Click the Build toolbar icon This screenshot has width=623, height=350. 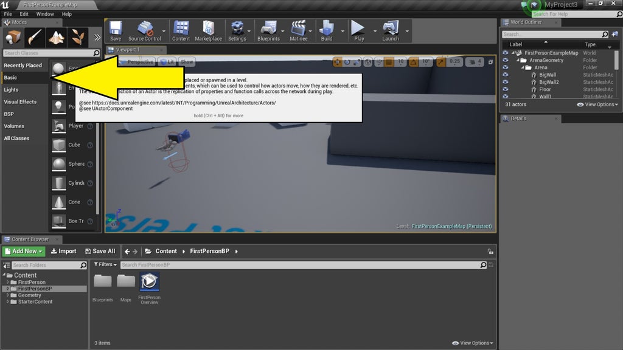[x=327, y=30]
